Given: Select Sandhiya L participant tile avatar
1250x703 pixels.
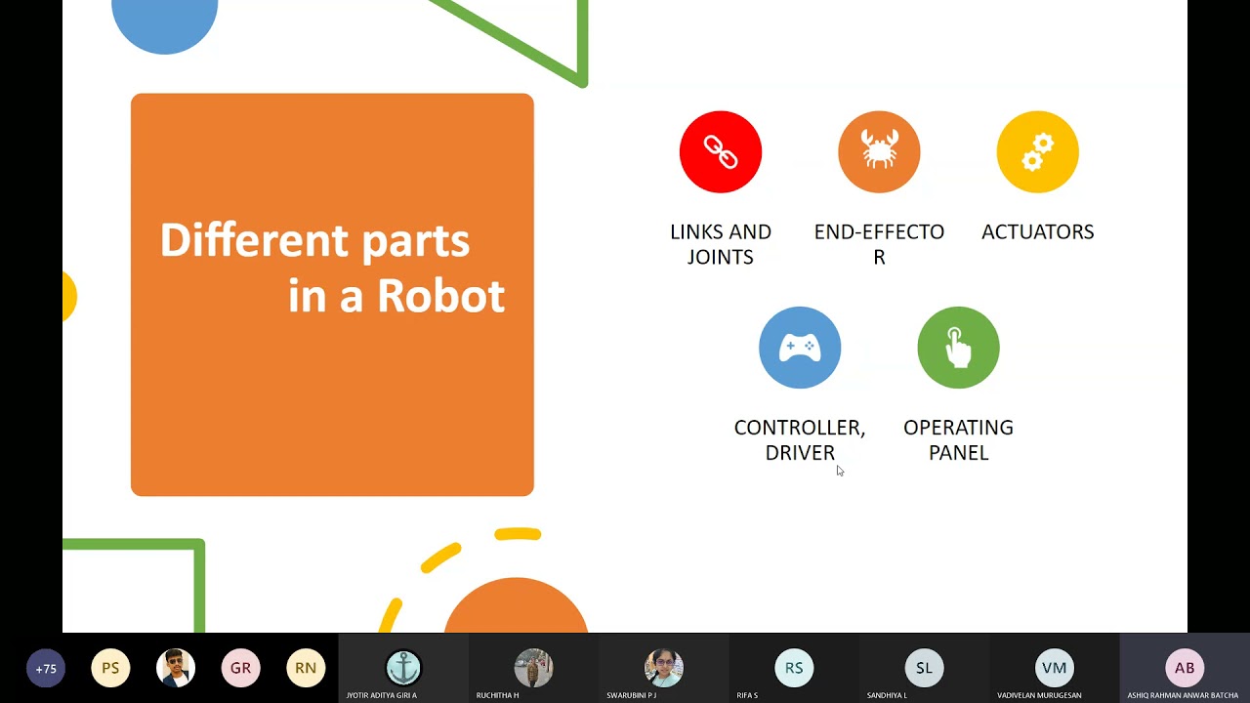Looking at the screenshot, I should click(x=924, y=669).
